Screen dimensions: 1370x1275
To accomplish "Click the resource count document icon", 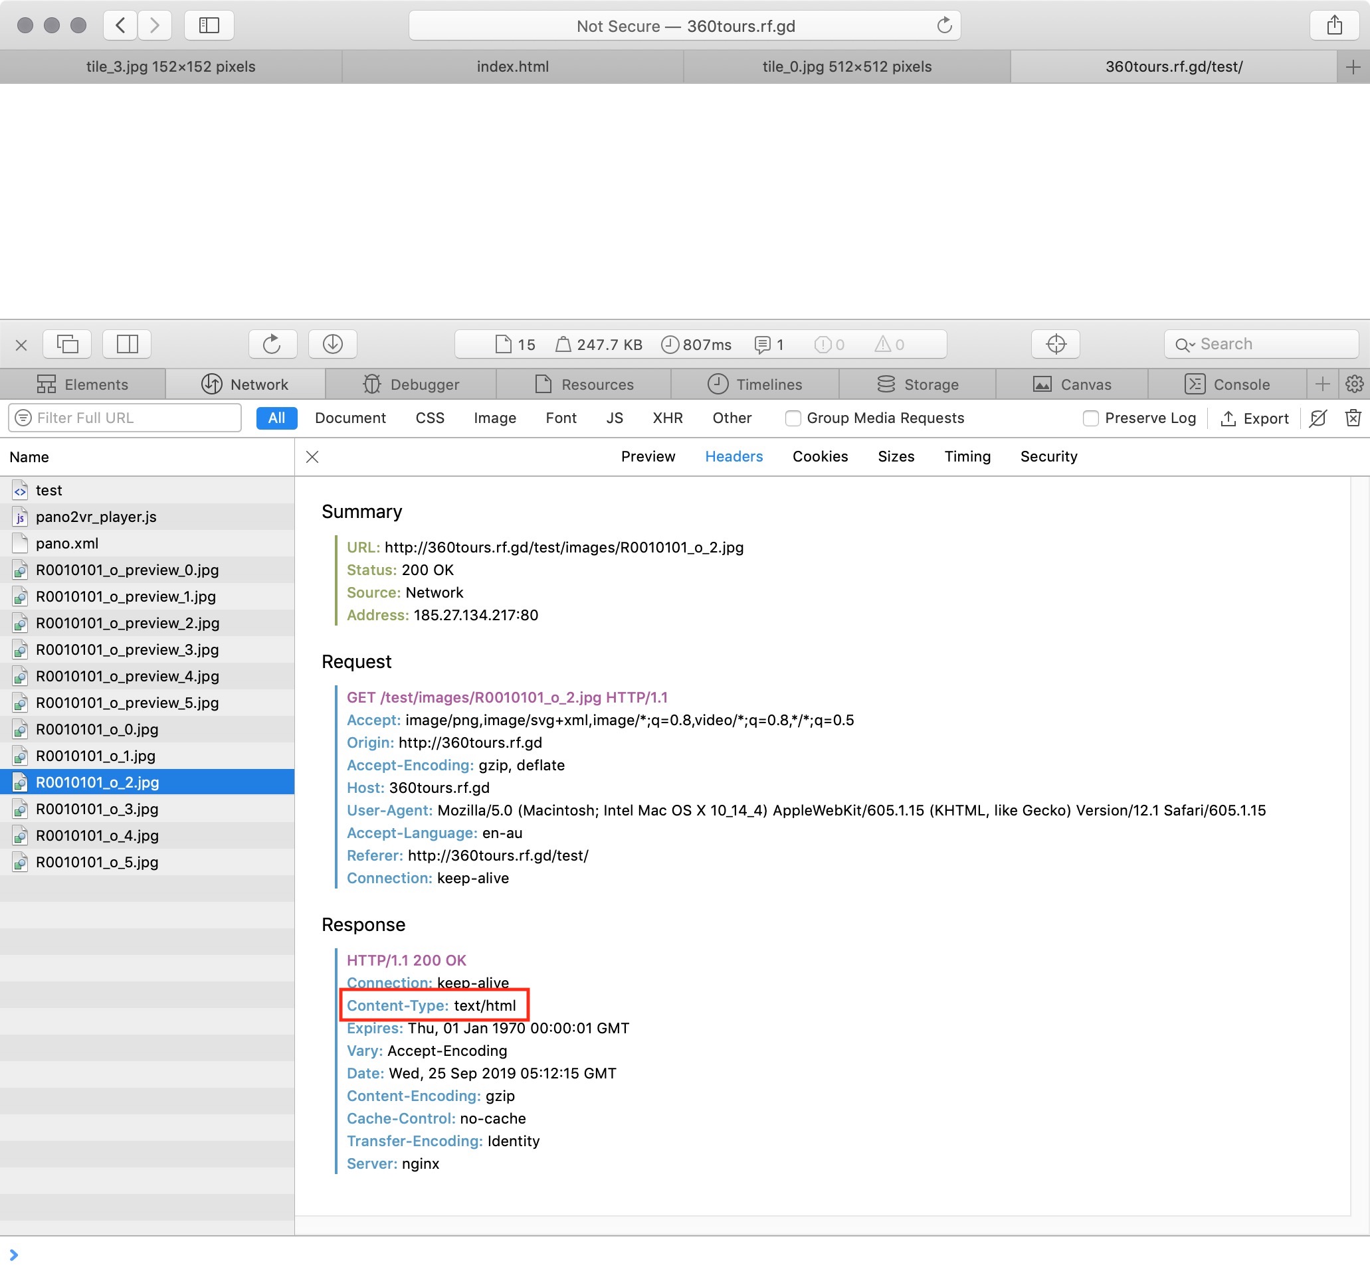I will (x=503, y=345).
